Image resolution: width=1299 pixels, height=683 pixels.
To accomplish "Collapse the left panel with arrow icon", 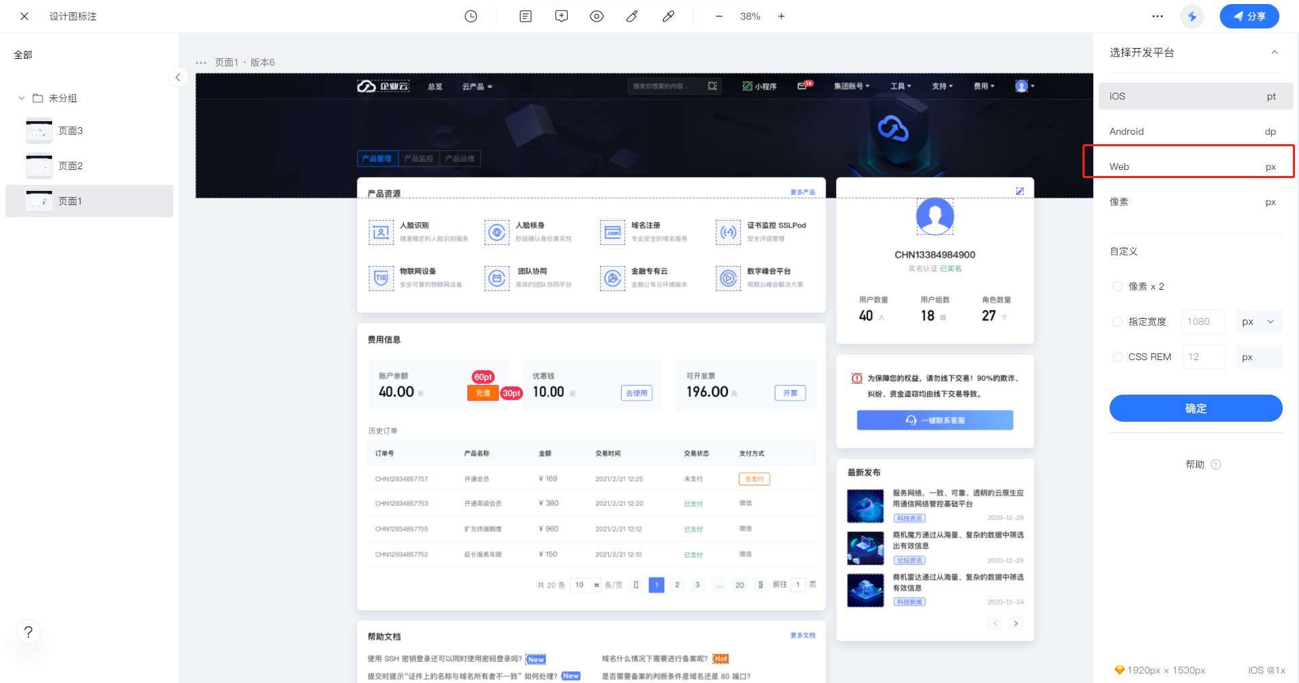I will [x=178, y=77].
